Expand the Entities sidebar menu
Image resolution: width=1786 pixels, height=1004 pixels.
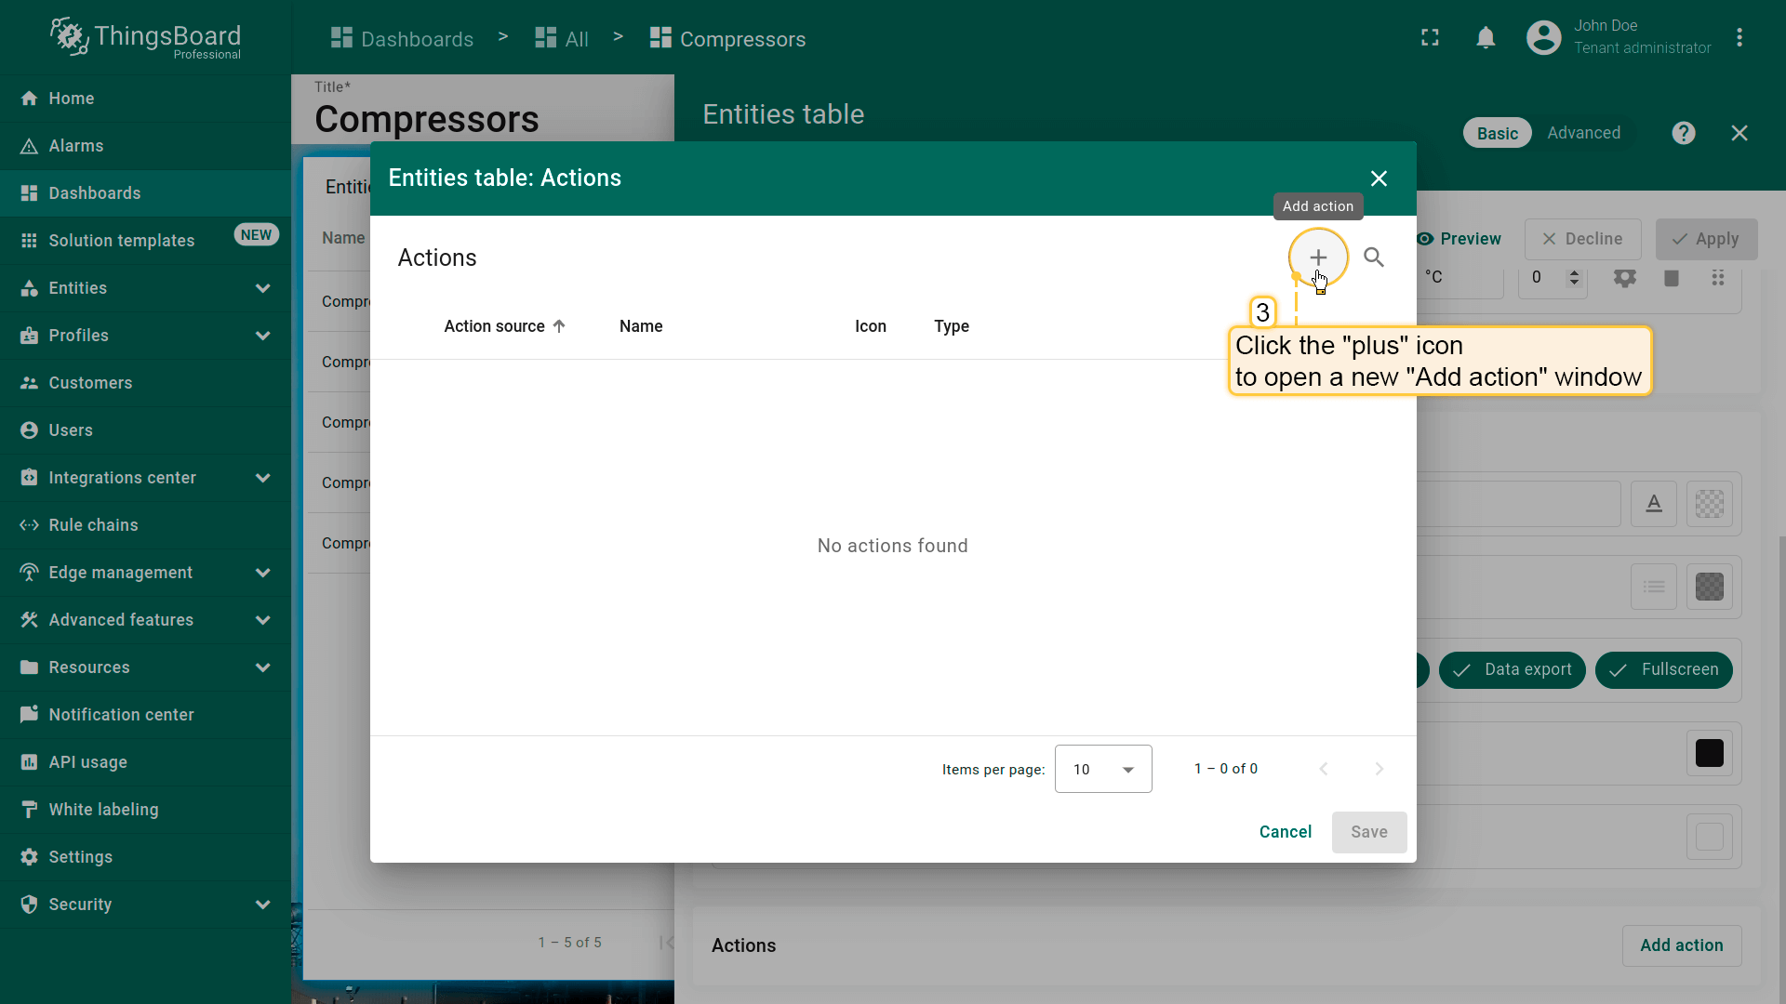tap(262, 288)
